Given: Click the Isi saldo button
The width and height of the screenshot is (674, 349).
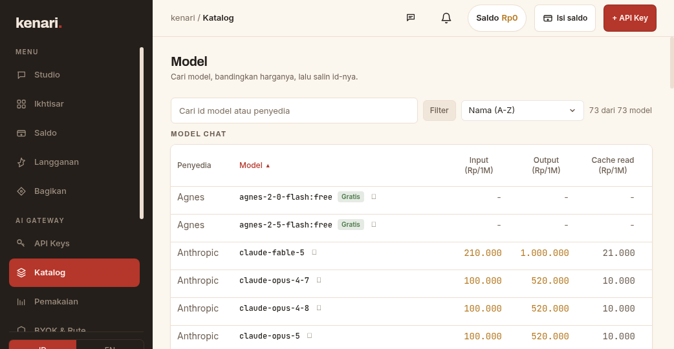Looking at the screenshot, I should point(565,18).
